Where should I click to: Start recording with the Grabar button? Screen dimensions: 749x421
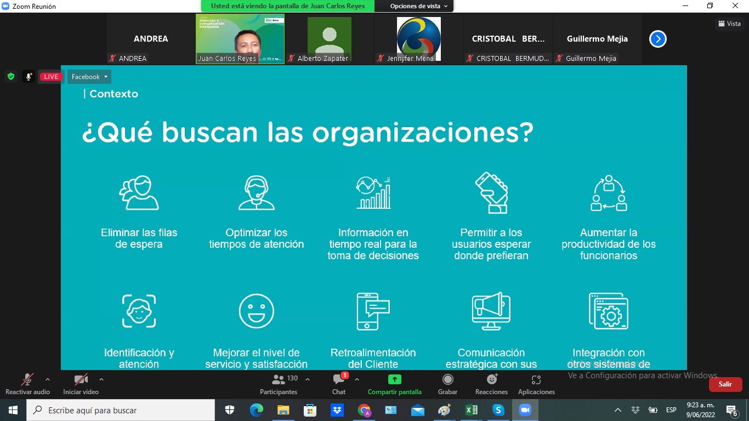tap(448, 384)
